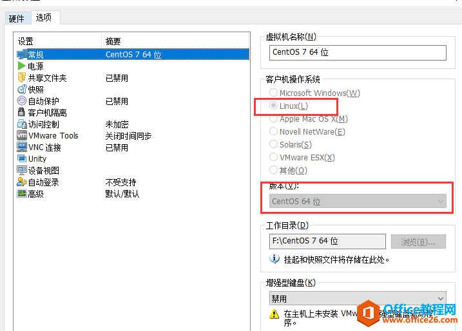Select the 电源 row label

(x=35, y=66)
